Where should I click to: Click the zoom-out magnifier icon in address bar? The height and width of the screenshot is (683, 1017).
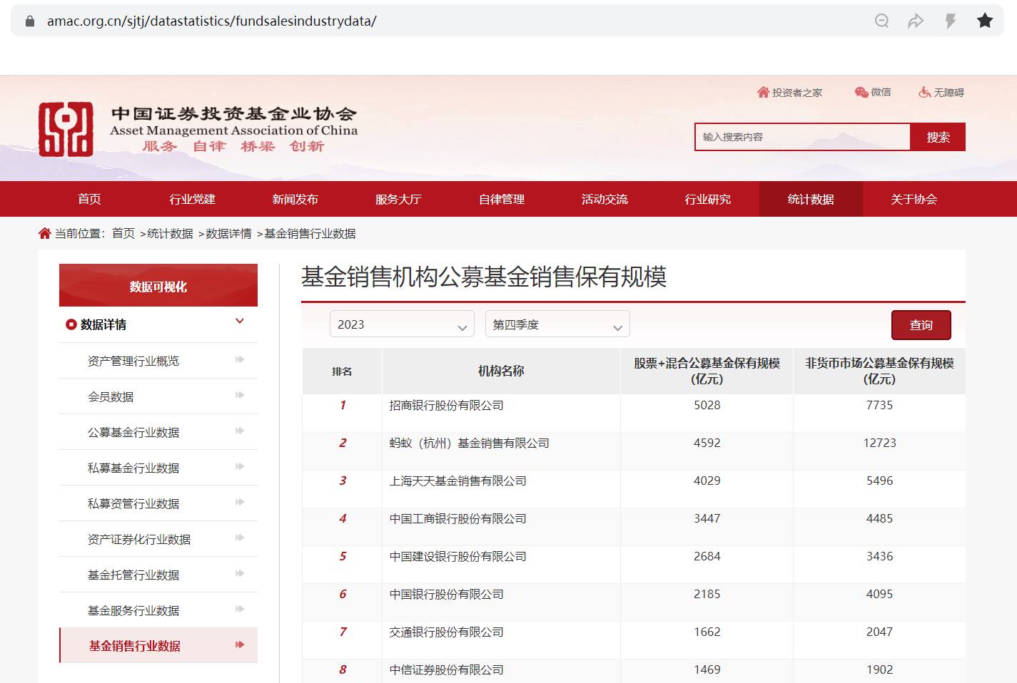[882, 21]
